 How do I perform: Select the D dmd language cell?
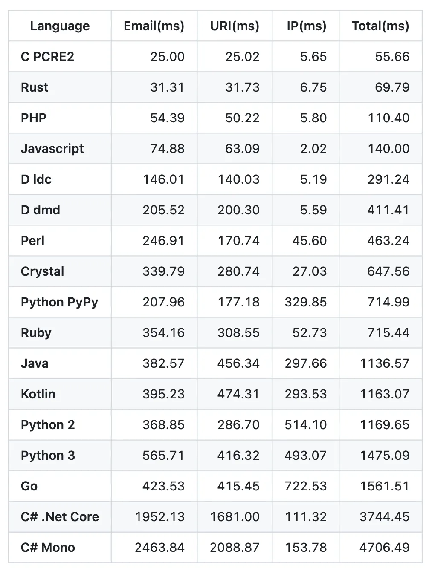pos(41,210)
